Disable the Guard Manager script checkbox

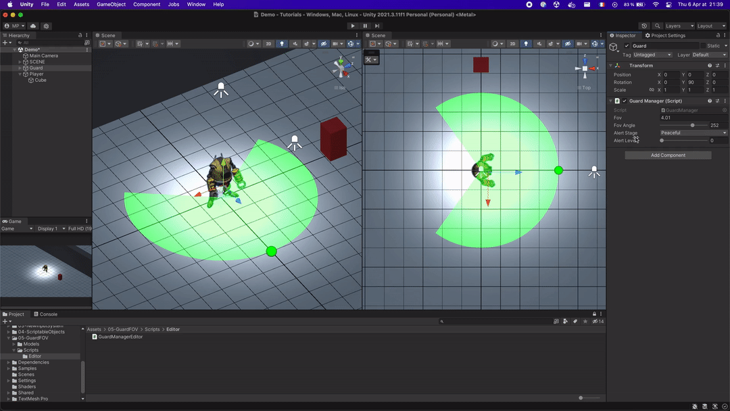click(x=625, y=101)
